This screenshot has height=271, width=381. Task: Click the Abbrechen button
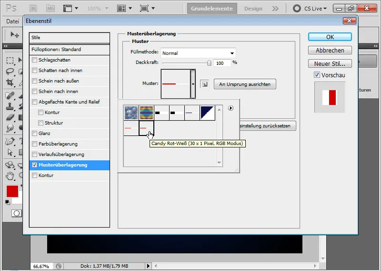(330, 50)
